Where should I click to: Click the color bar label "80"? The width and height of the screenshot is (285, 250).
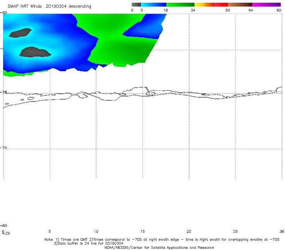[279, 10]
